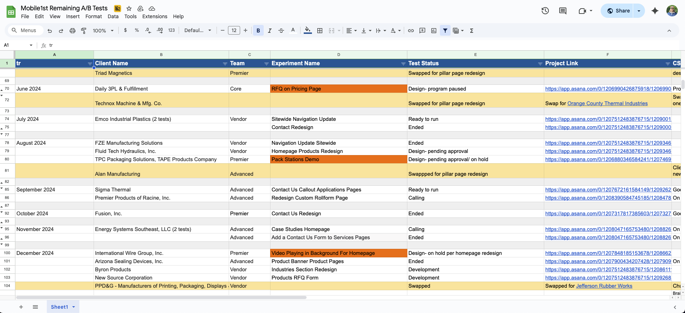This screenshot has height=313, width=685.
Task: Click the Share button
Action: pos(619,11)
